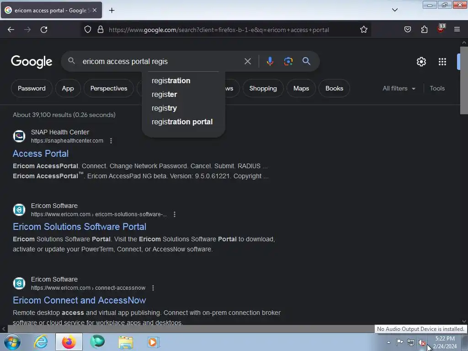Click the browser address bar URL

(219, 30)
